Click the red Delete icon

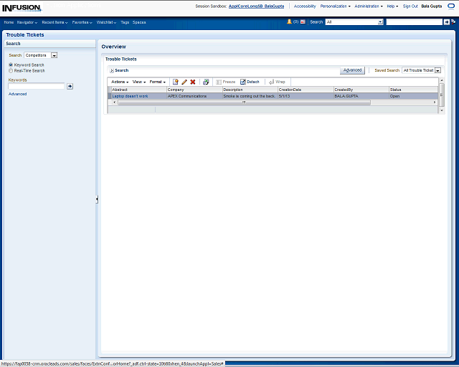click(193, 82)
